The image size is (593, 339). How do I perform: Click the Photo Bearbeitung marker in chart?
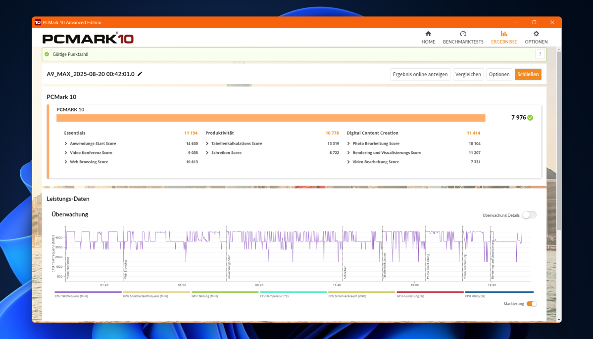(428, 266)
